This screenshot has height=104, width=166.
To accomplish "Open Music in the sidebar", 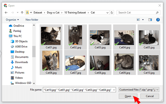I will coord(16,67).
